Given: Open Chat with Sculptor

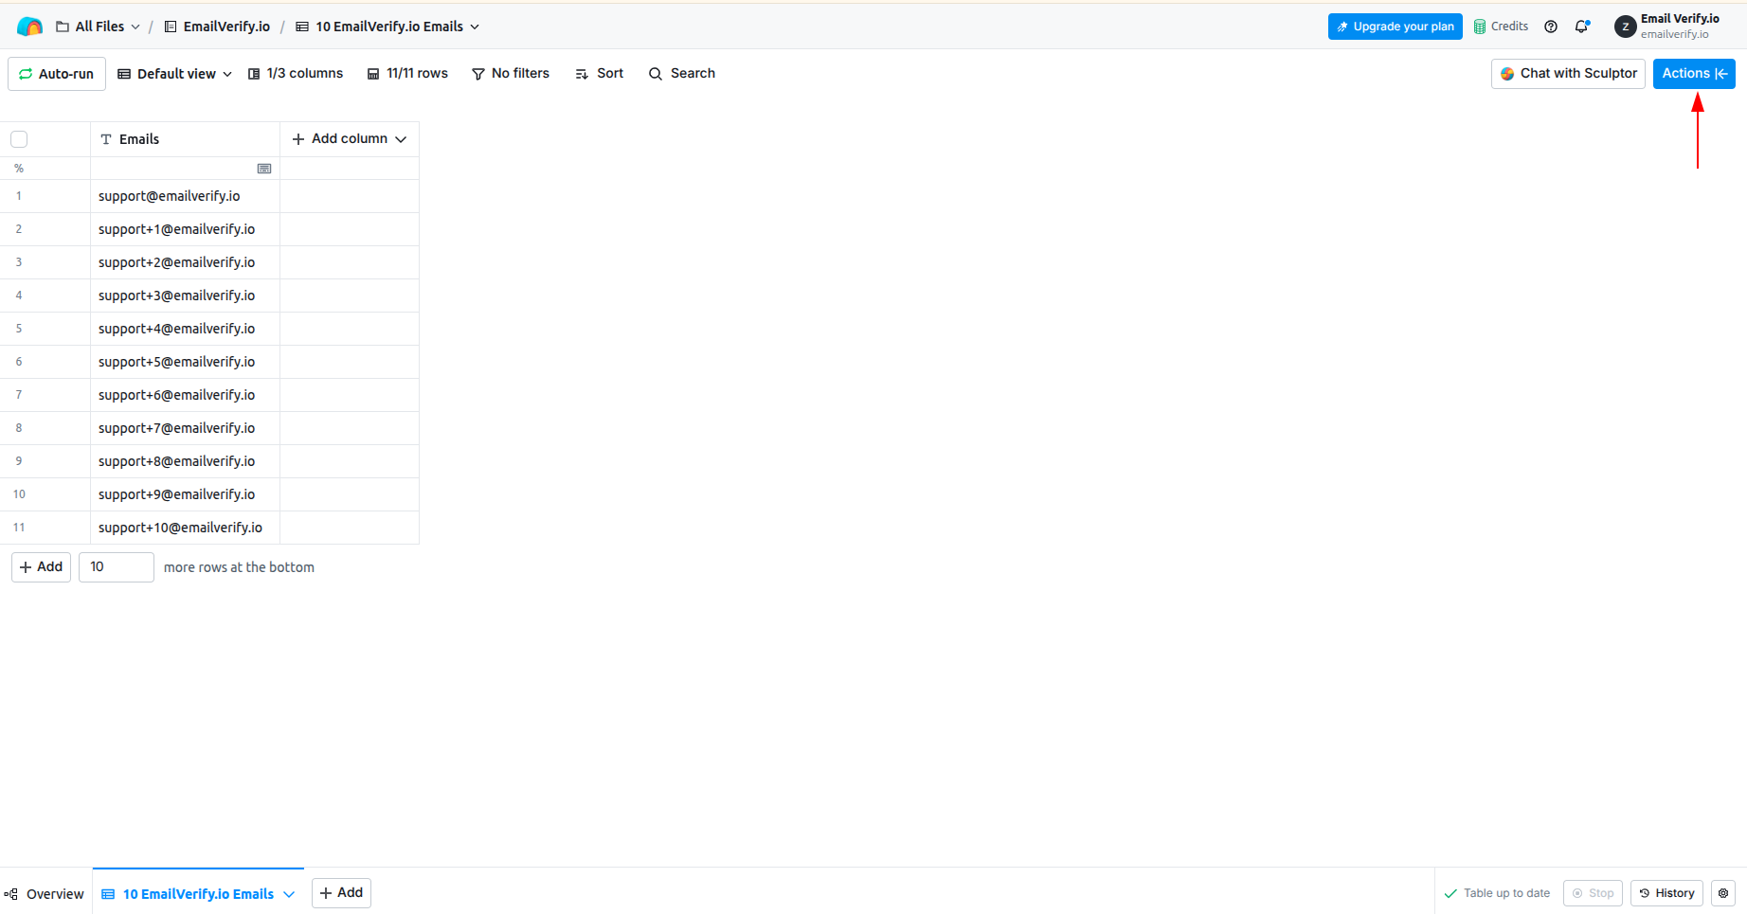Looking at the screenshot, I should click(1568, 74).
